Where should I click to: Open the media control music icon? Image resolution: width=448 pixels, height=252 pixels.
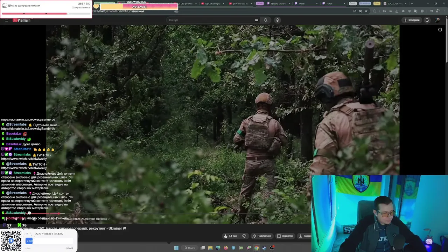[432, 11]
